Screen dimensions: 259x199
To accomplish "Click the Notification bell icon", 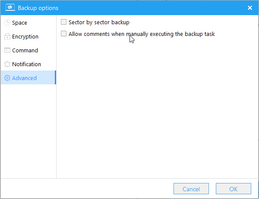I will pyautogui.click(x=7, y=64).
